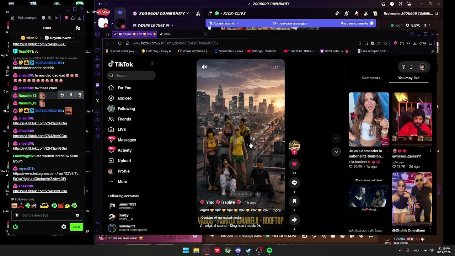
Task: Open X (Twitter) in Opera GX sidebar
Action: click(x=97, y=101)
